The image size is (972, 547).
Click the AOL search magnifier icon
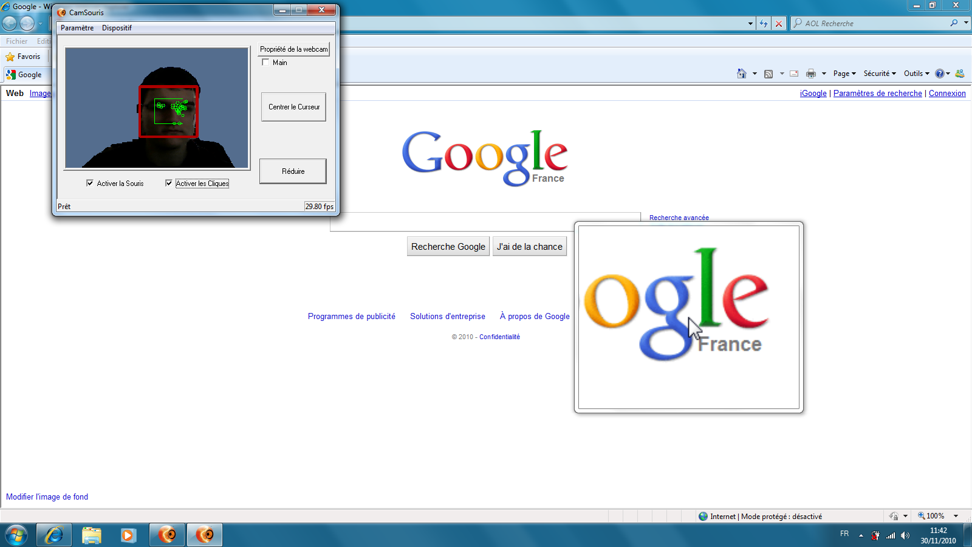pyautogui.click(x=954, y=23)
